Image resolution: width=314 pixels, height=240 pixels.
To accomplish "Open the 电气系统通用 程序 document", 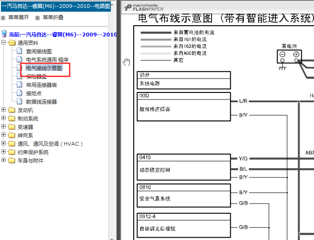I will tap(47, 60).
